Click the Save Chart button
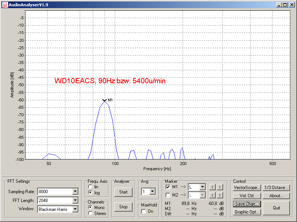The width and height of the screenshot is (297, 222). (x=247, y=204)
